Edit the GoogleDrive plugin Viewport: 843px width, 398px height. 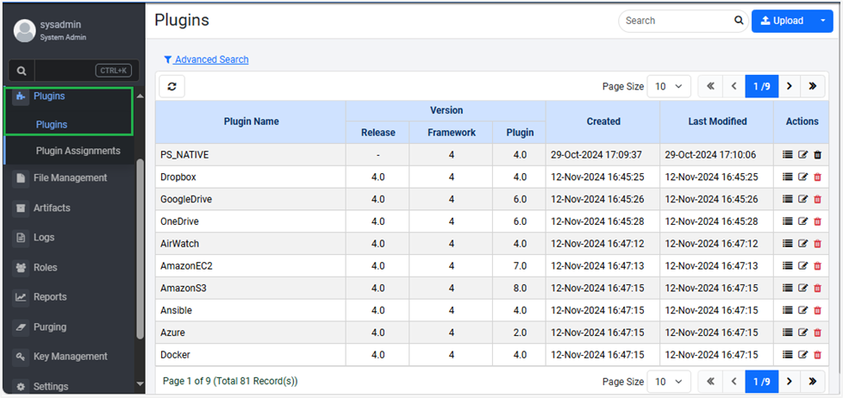pos(802,199)
